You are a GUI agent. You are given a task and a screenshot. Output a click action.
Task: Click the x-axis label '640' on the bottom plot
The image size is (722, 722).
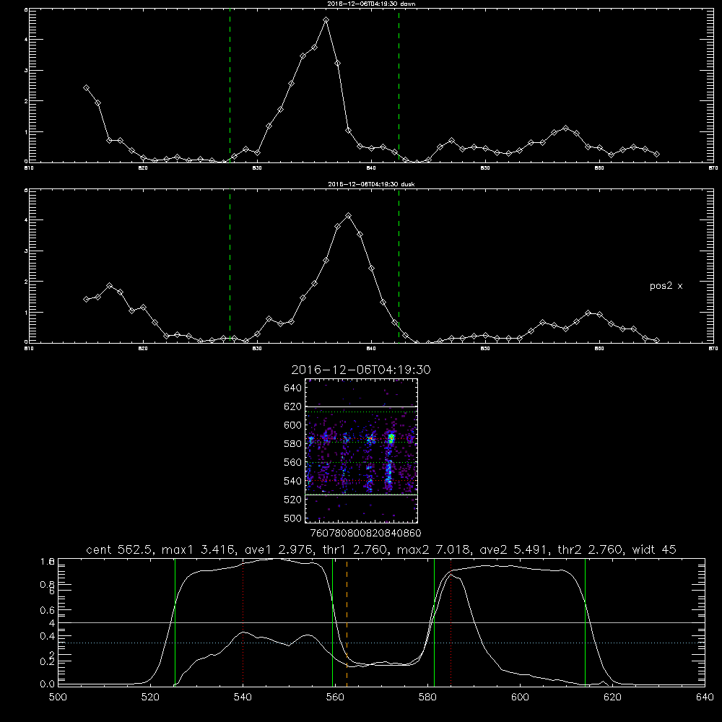click(x=705, y=697)
